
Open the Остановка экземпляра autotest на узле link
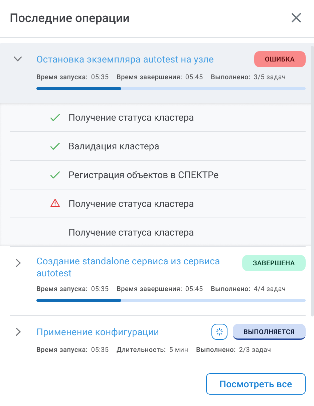tap(125, 59)
